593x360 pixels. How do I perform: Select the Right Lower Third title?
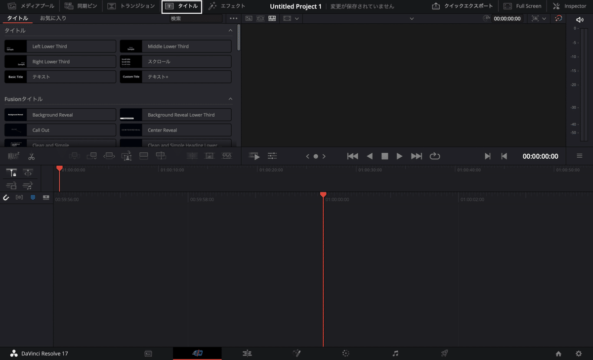(60, 62)
